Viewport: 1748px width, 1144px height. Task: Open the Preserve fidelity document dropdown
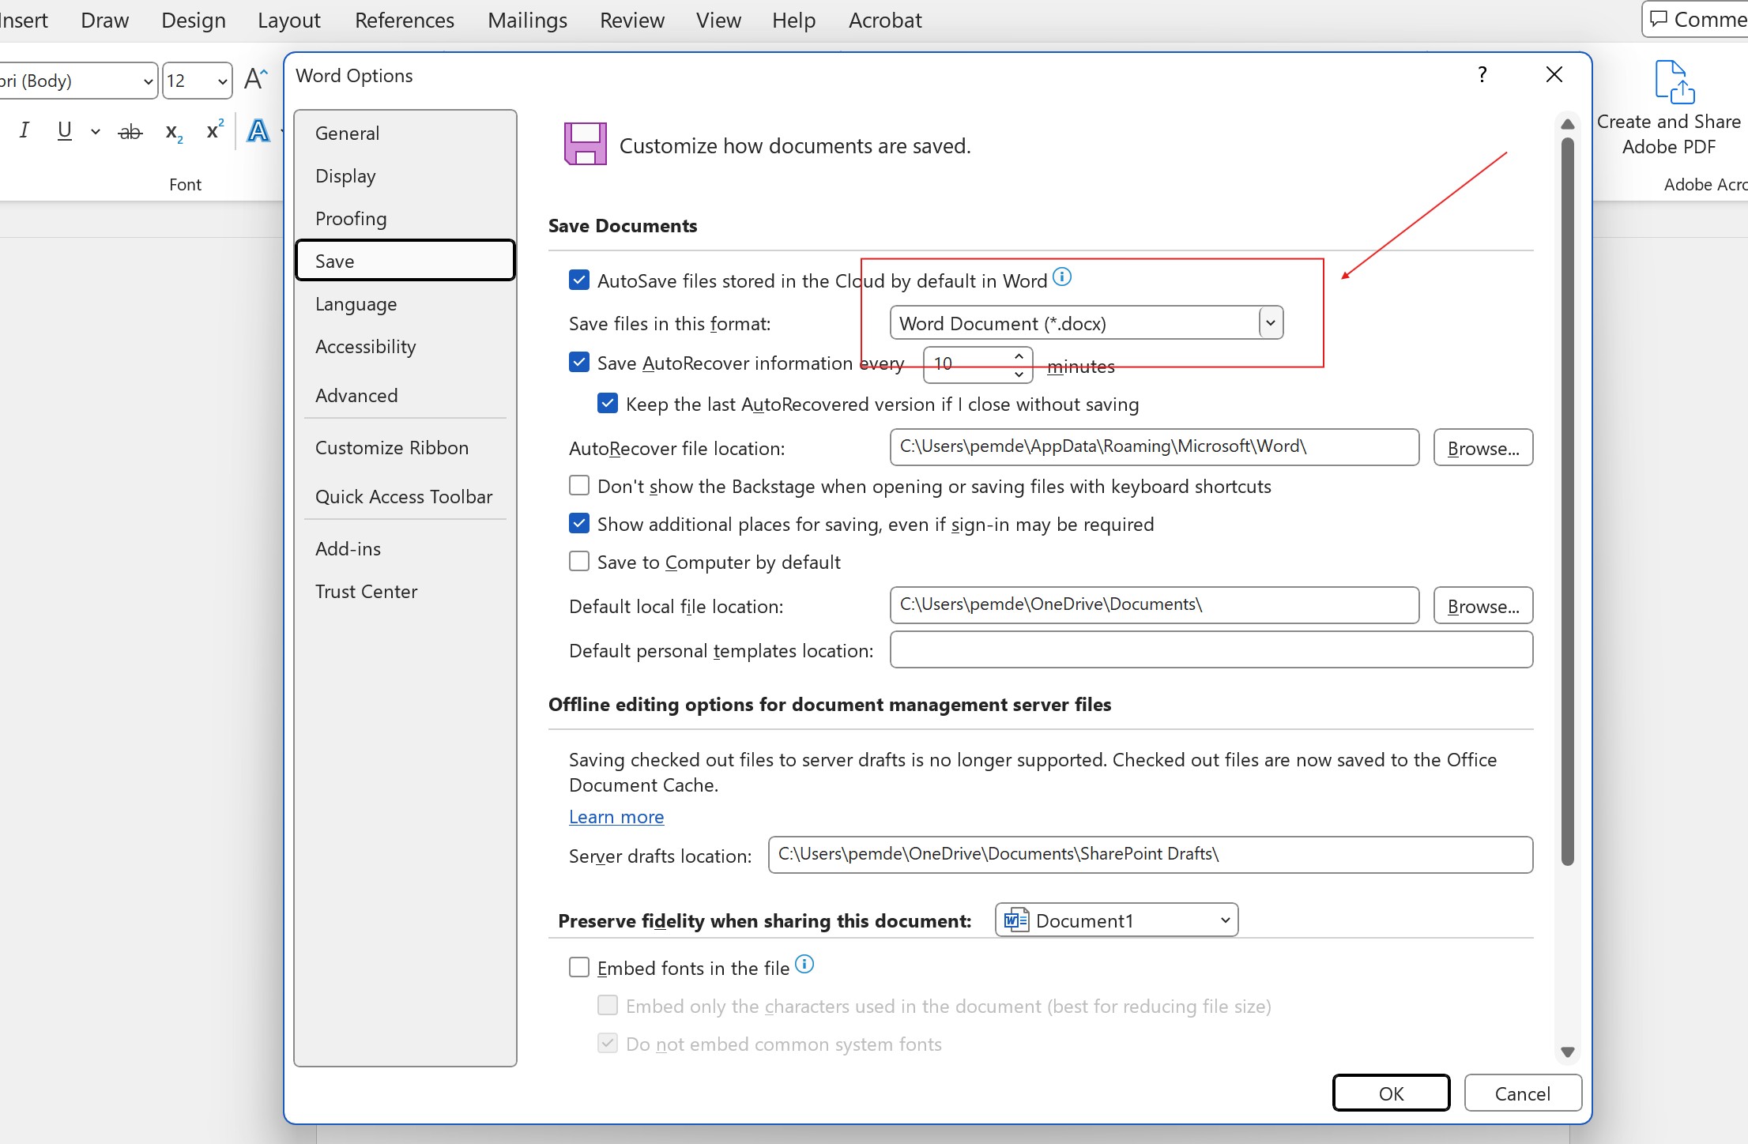coord(1223,920)
